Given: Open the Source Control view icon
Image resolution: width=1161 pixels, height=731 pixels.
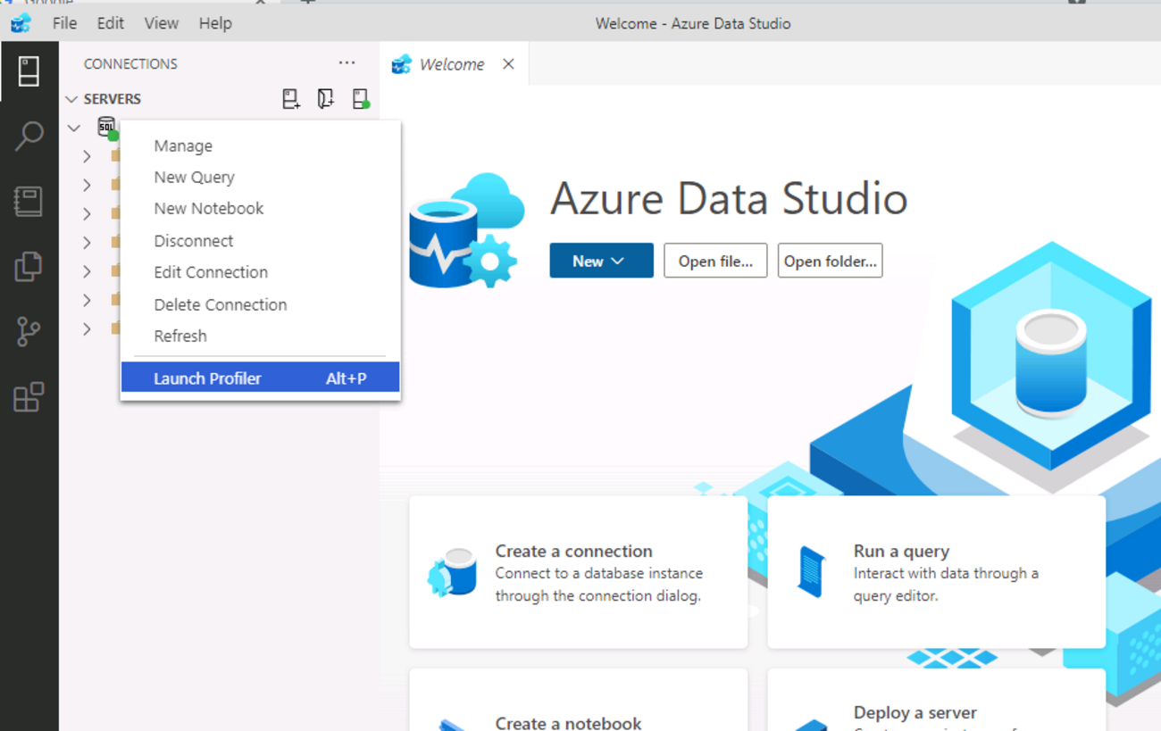Looking at the screenshot, I should 29,331.
